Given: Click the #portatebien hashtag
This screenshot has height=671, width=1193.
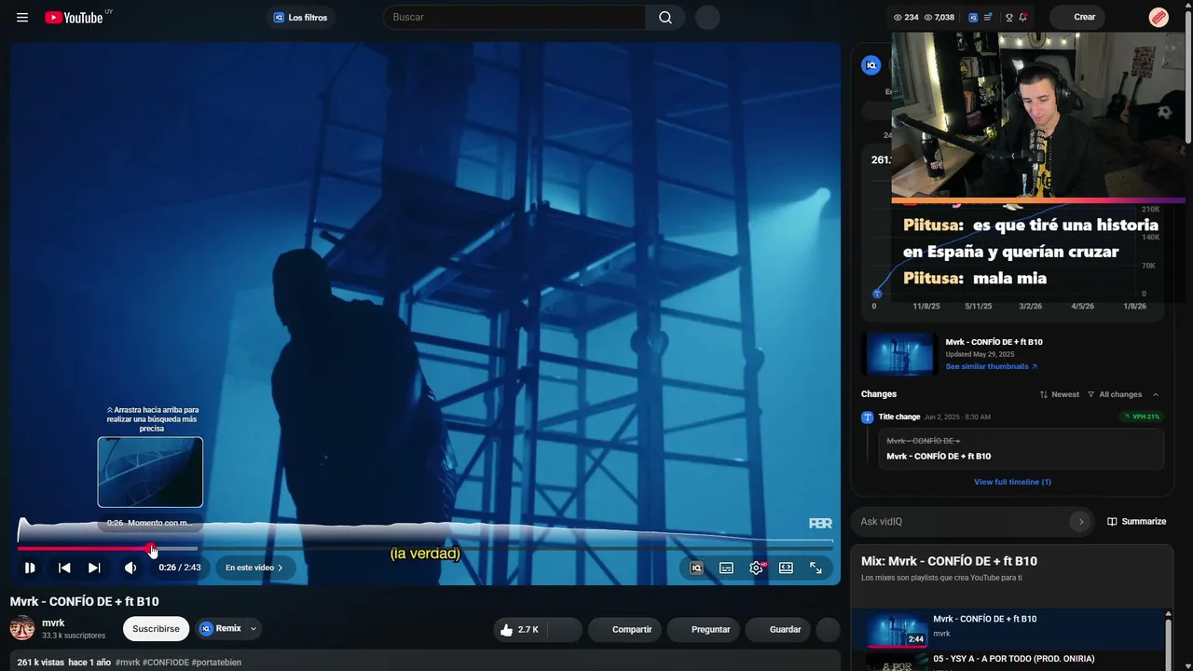Looking at the screenshot, I should pos(216,663).
